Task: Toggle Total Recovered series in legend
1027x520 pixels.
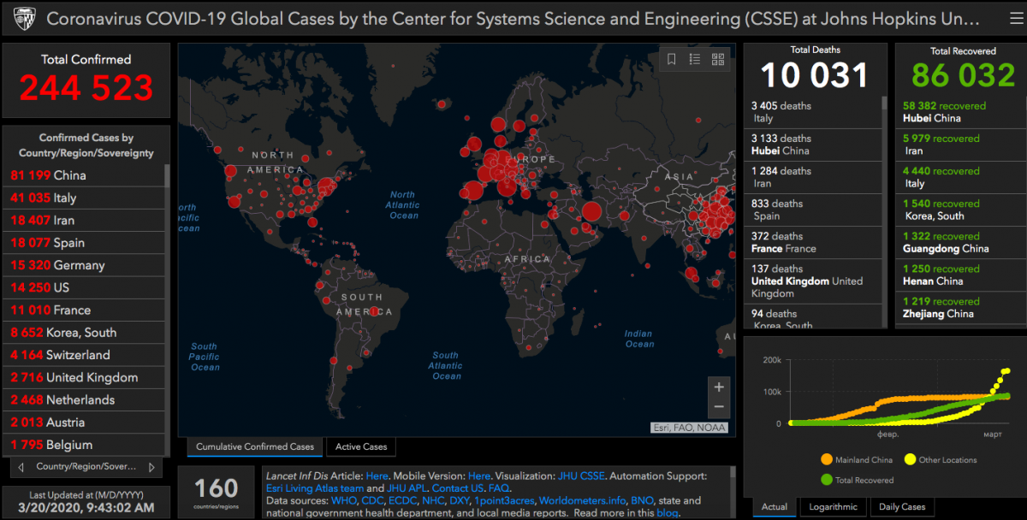Action: 856,480
